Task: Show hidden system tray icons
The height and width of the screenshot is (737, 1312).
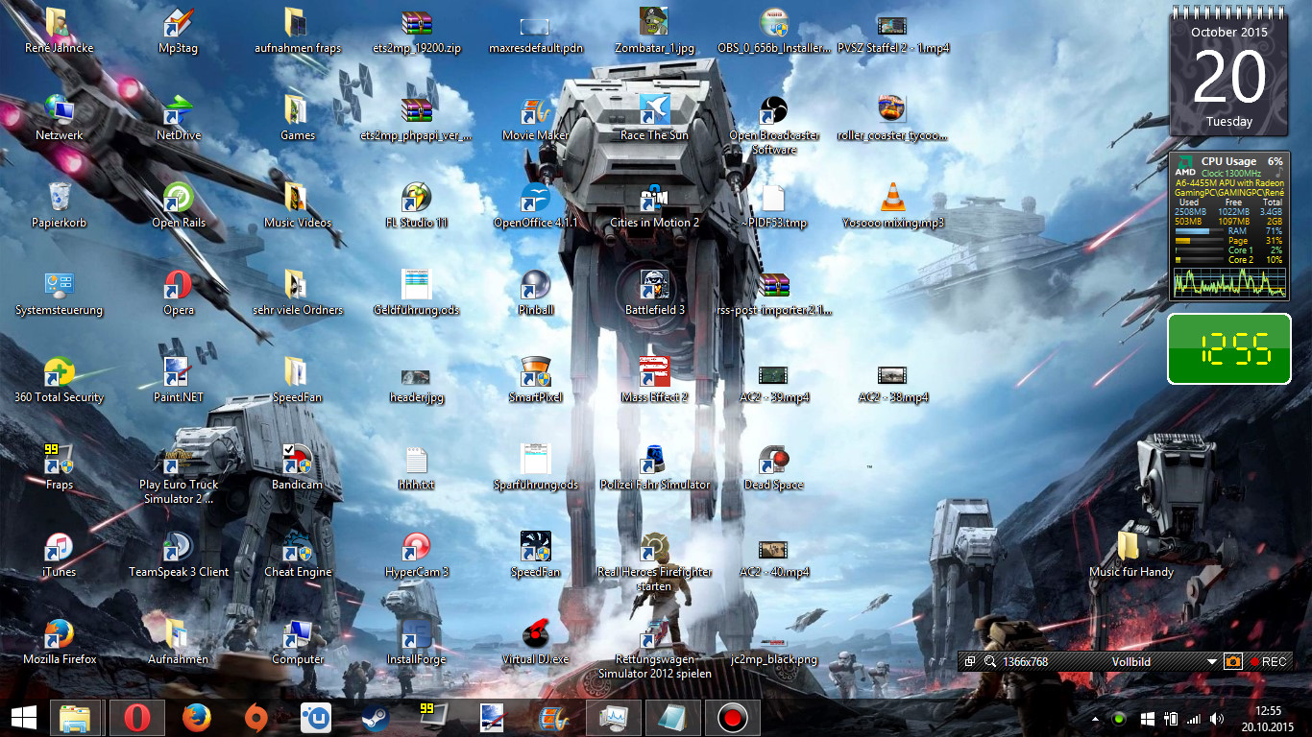Action: pyautogui.click(x=1096, y=719)
